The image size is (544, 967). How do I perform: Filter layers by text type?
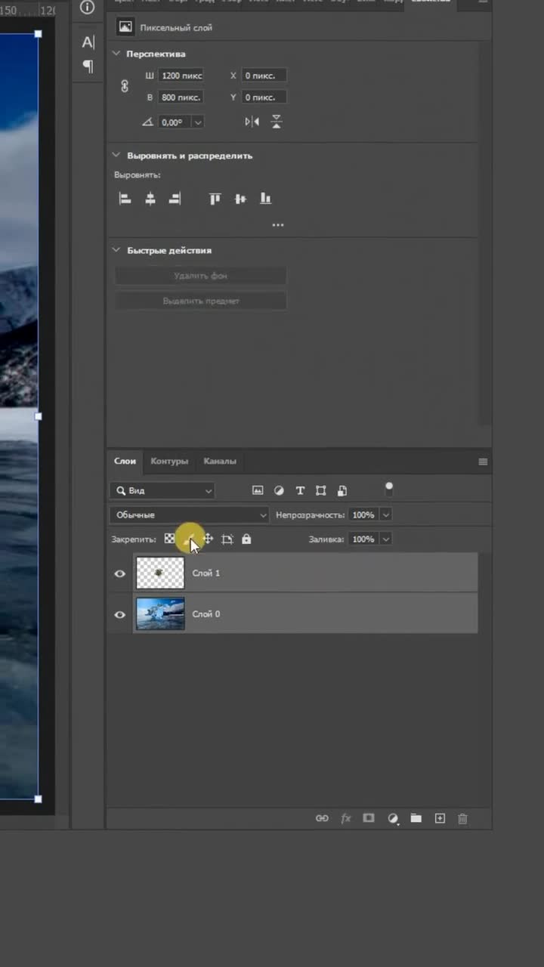(300, 490)
